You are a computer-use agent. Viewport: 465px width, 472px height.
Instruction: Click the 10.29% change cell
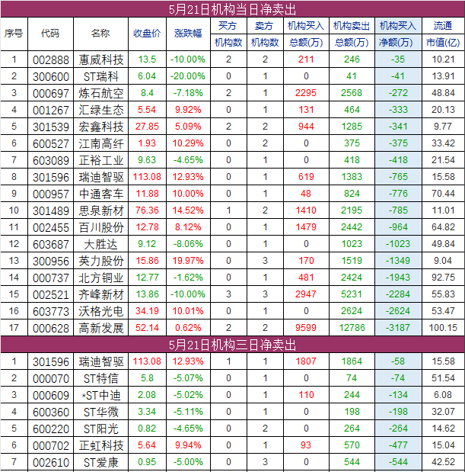(x=188, y=143)
